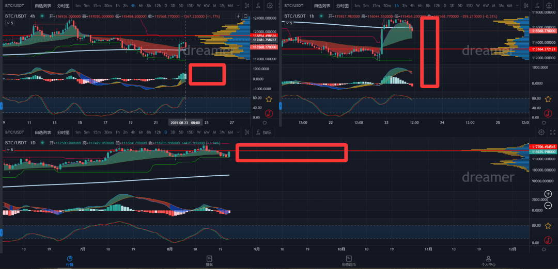Expand the 5 indicators list on 1D chart
The width and height of the screenshot is (558, 269).
click(10, 150)
